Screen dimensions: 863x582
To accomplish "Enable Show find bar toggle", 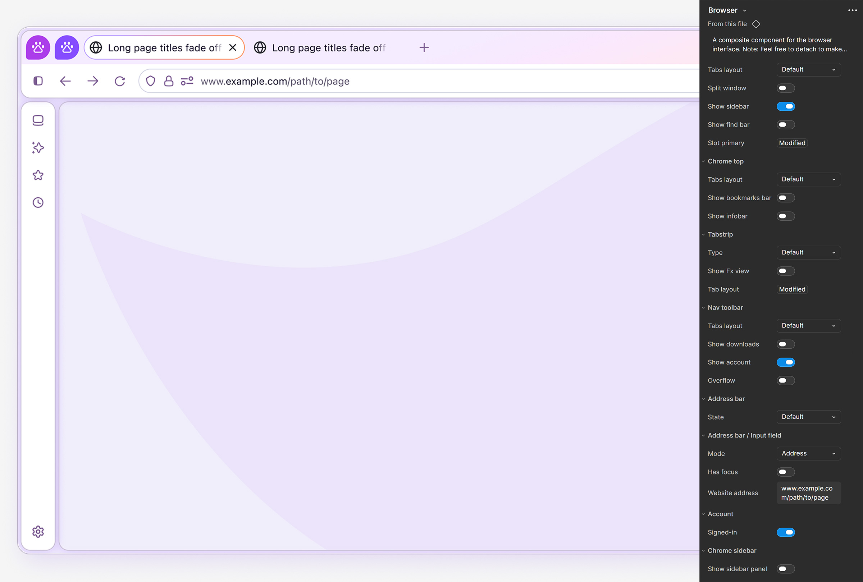I will click(x=785, y=125).
